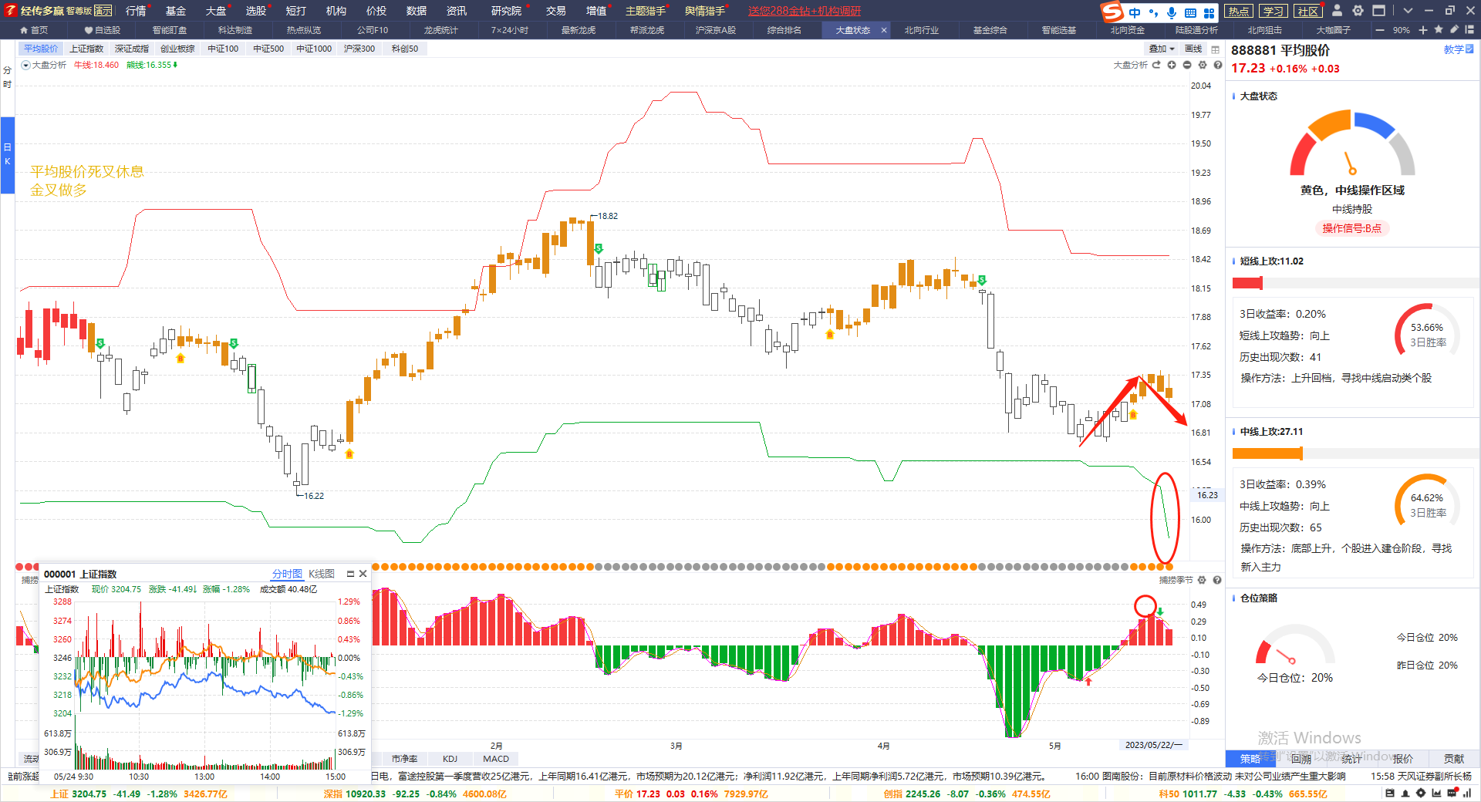This screenshot has height=802, width=1481.
Task: Add page to favorites with star icon
Action: 1439,29
